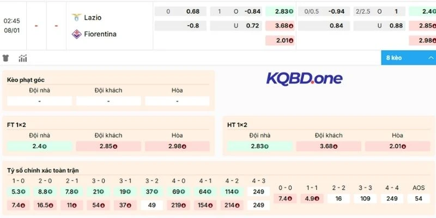Click the Fiorentina club crest
The image size is (436, 218).
[76, 34]
